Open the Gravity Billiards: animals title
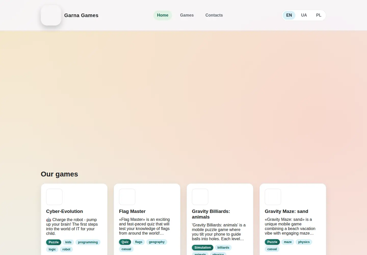The image size is (367, 255). coord(211,214)
